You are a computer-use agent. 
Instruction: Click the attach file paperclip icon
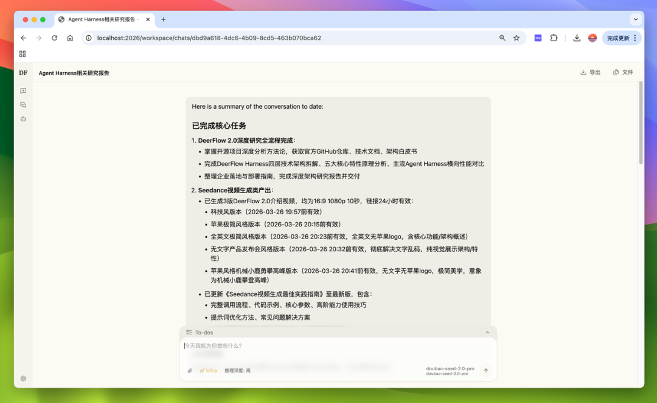coord(190,370)
